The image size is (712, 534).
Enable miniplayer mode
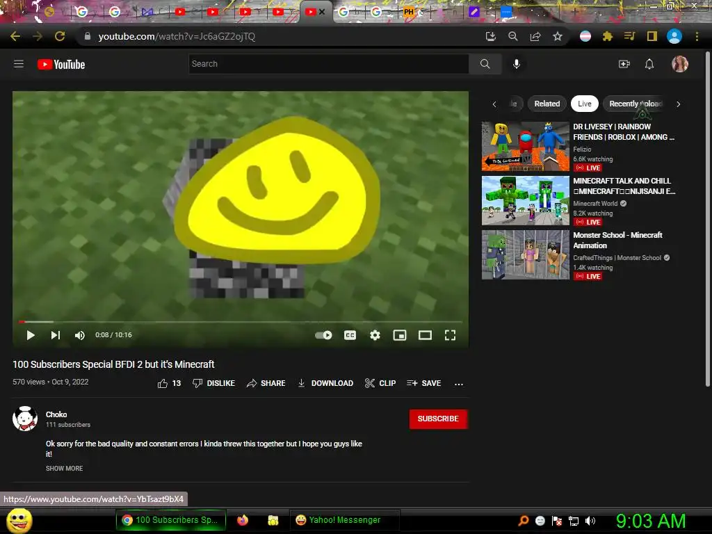[x=400, y=335]
